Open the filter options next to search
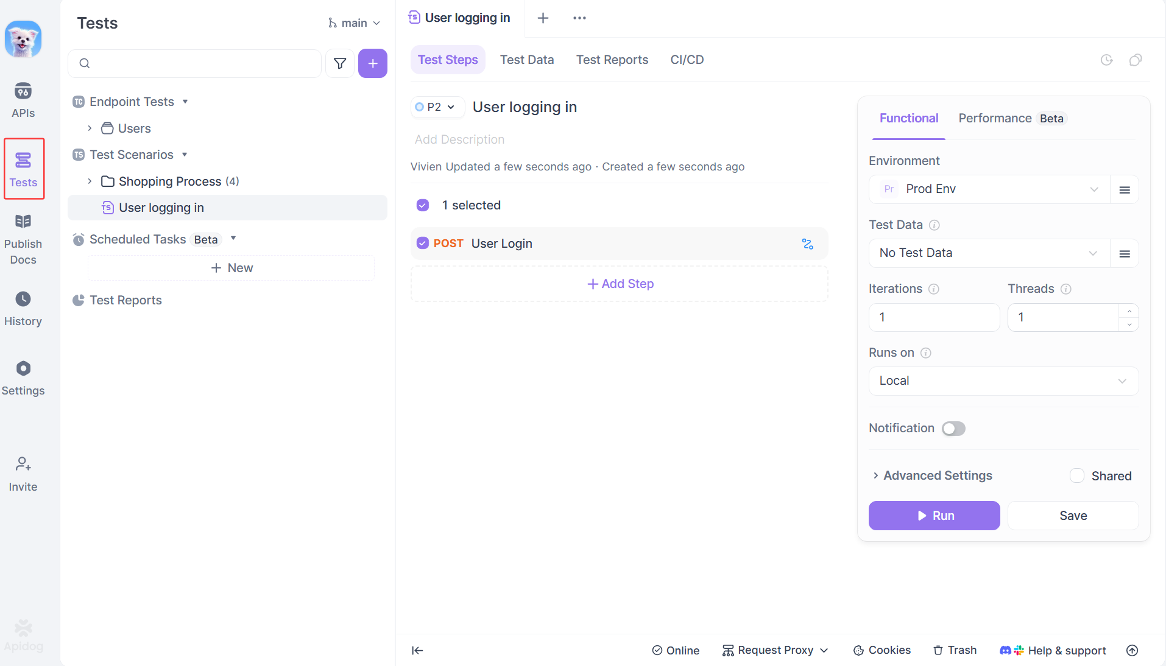This screenshot has width=1166, height=666. (339, 63)
